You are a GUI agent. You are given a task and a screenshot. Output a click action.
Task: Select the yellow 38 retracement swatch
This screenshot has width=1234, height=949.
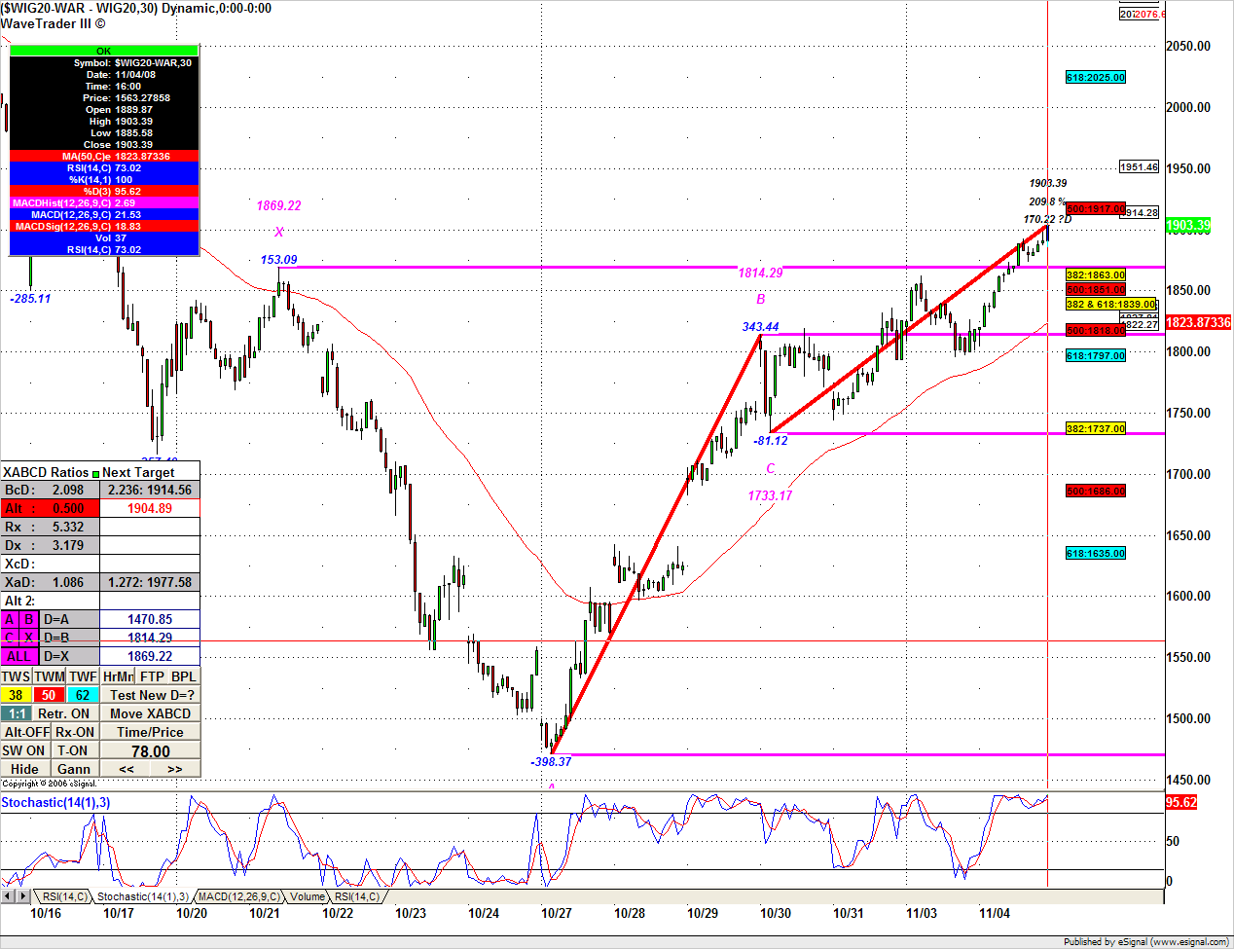coord(17,695)
